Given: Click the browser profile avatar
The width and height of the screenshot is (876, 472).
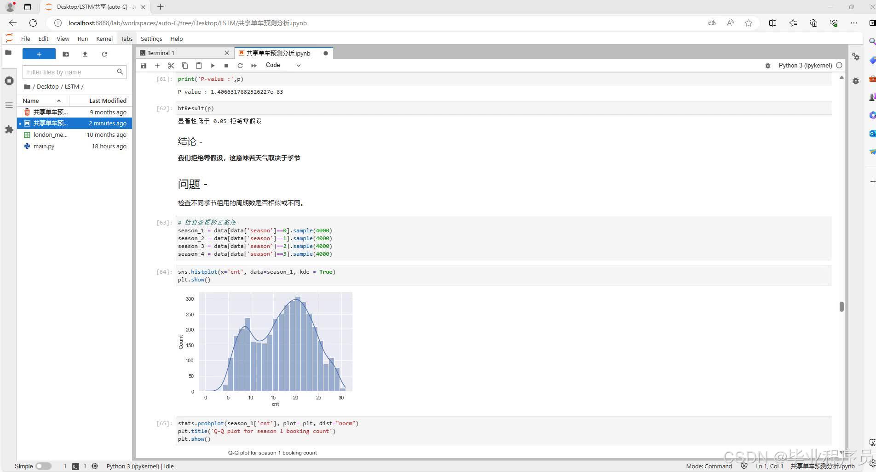Looking at the screenshot, I should pyautogui.click(x=10, y=7).
